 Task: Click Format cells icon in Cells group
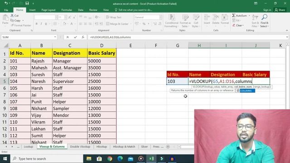(225, 19)
